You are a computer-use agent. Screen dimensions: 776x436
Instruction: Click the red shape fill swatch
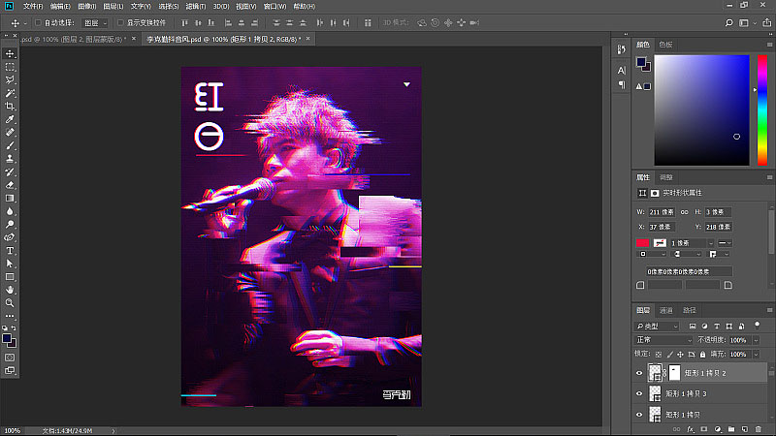(642, 243)
